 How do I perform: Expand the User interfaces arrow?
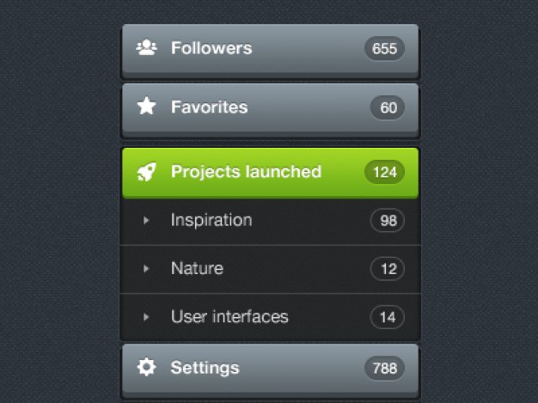click(146, 317)
